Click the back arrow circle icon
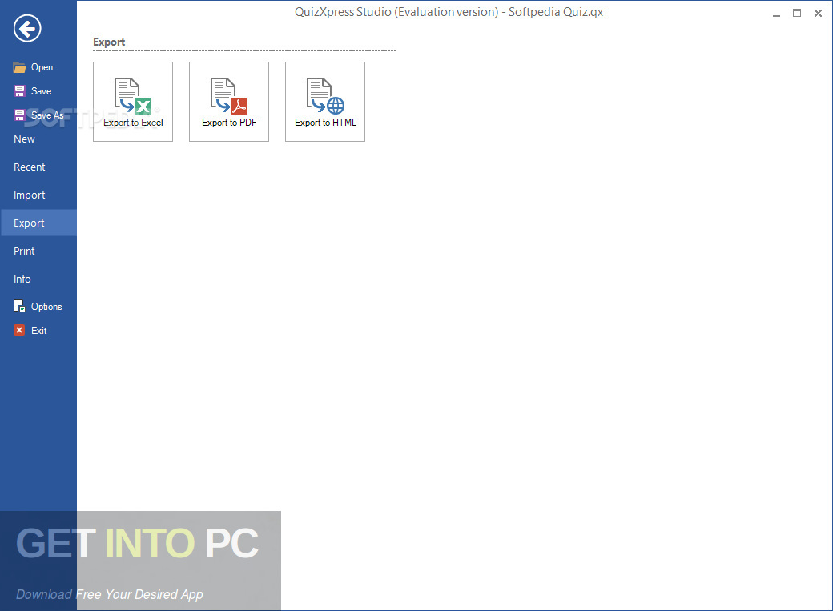The width and height of the screenshot is (833, 611). (x=27, y=28)
